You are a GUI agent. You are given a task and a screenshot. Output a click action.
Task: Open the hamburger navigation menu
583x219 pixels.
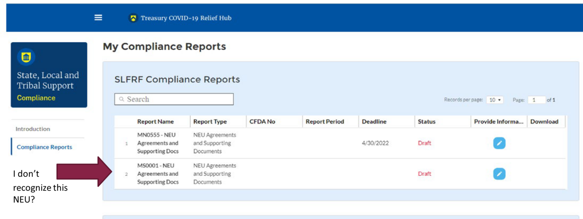click(x=98, y=18)
